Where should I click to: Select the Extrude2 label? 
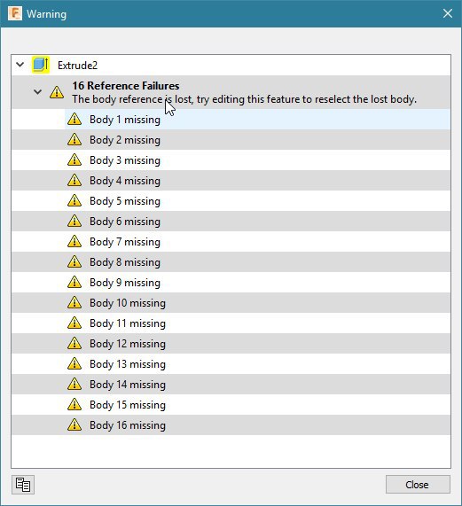point(77,66)
